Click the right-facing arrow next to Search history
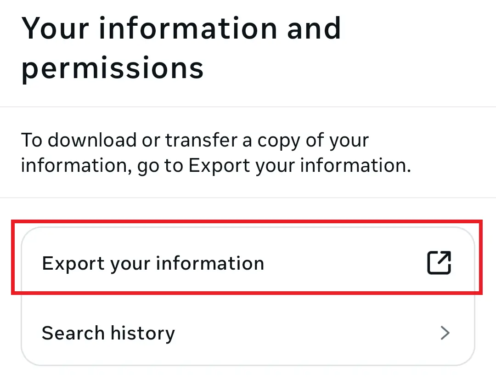 [444, 333]
